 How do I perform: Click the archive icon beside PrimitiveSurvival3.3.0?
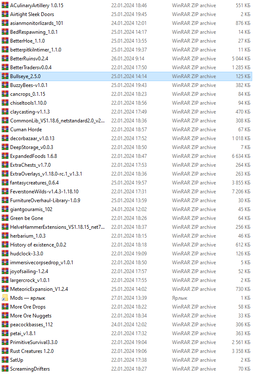click(x=5, y=342)
